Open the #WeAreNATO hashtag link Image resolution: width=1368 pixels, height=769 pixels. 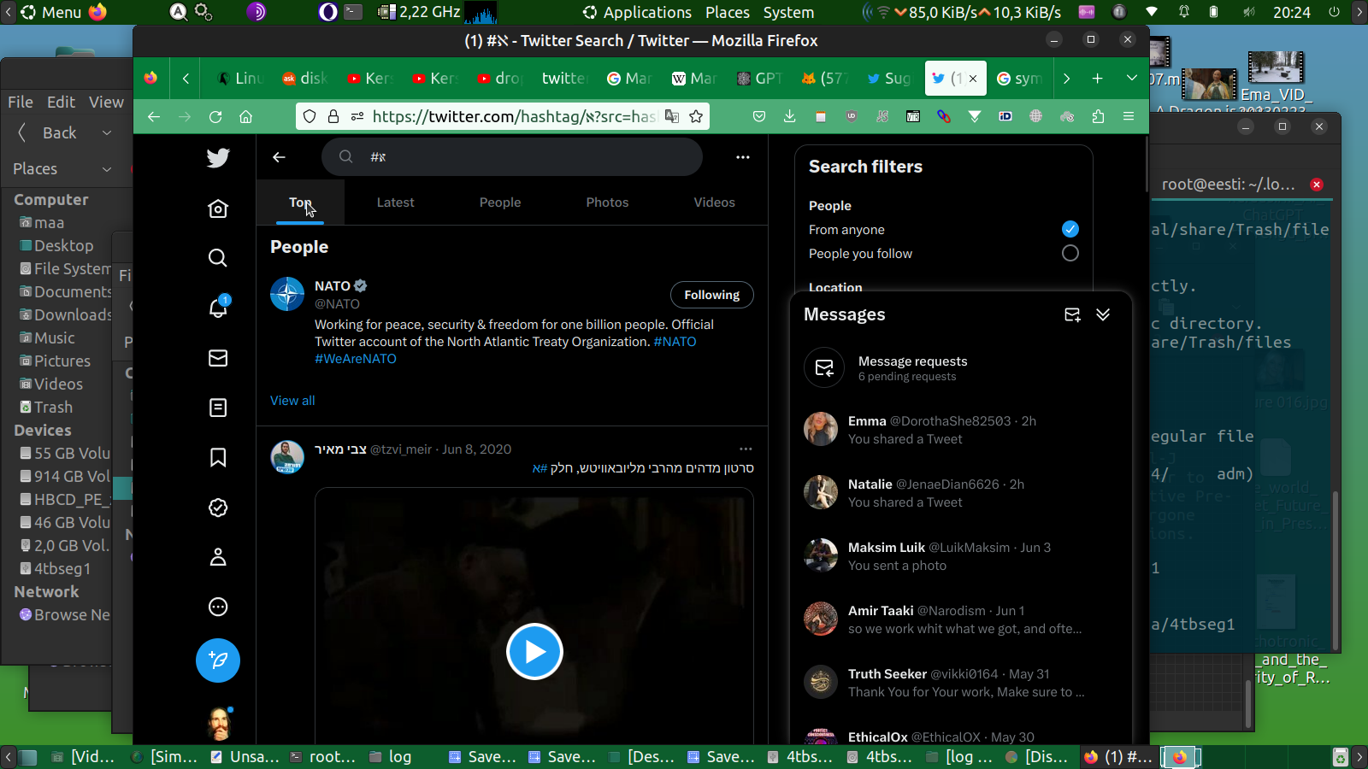pos(356,359)
